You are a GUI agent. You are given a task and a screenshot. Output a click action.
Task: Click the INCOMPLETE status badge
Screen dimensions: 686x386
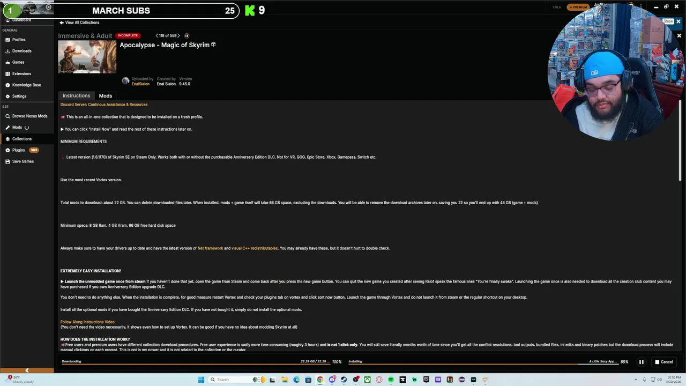[x=128, y=35]
